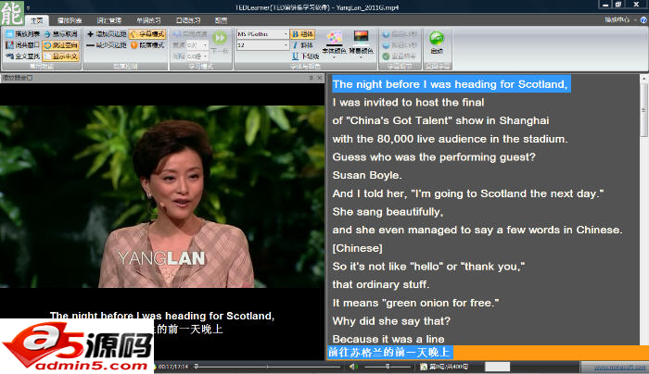649x374 pixels.
Task: Click the show new-words button with globe icon
Action: 61,34
